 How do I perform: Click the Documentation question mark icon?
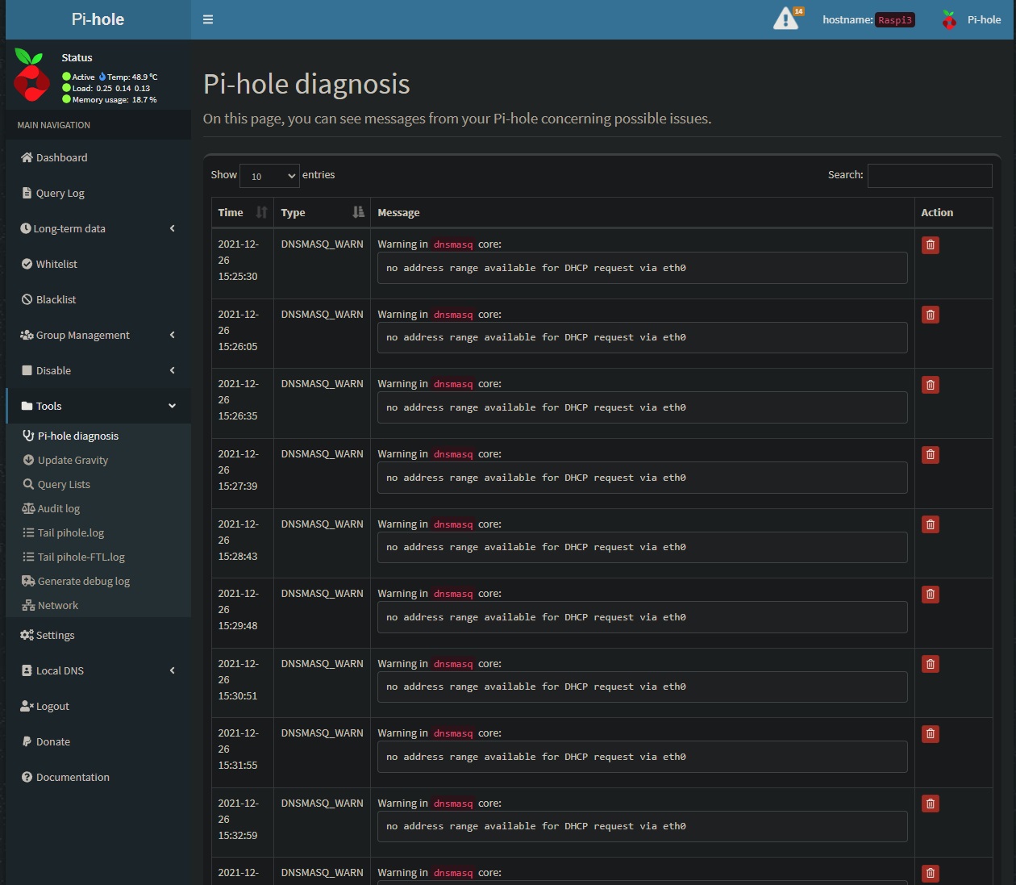pos(27,777)
